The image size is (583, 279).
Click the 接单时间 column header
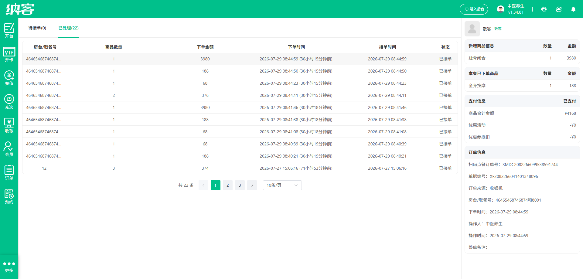387,47
